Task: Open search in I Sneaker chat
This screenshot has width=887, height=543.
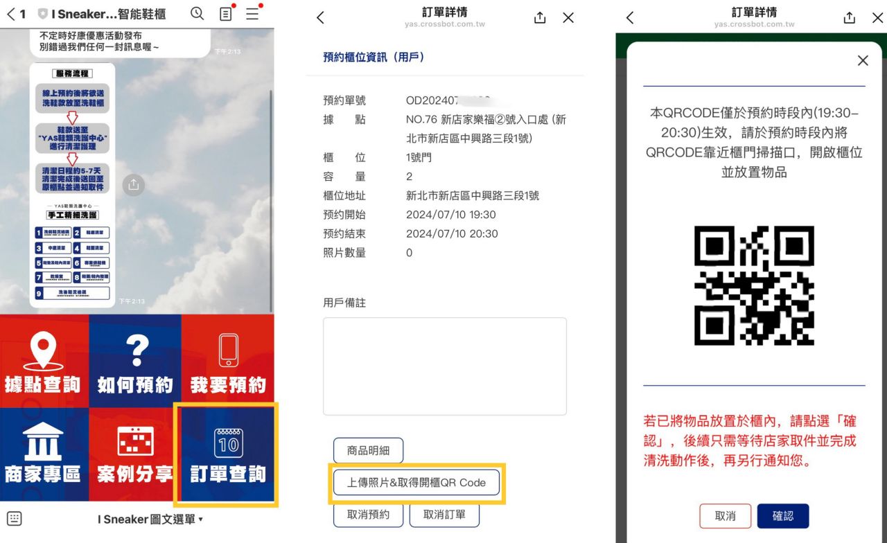Action: click(197, 14)
